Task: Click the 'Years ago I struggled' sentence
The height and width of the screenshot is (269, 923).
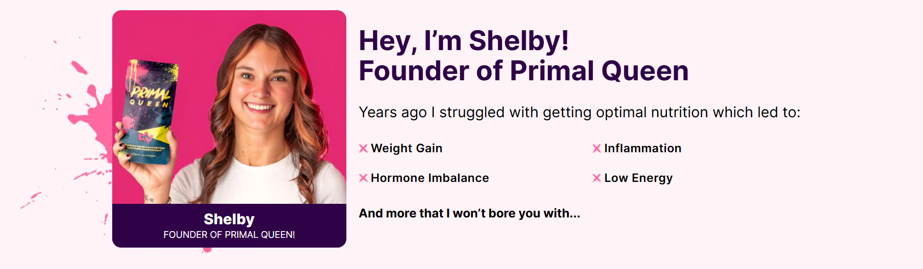Action: [x=580, y=112]
